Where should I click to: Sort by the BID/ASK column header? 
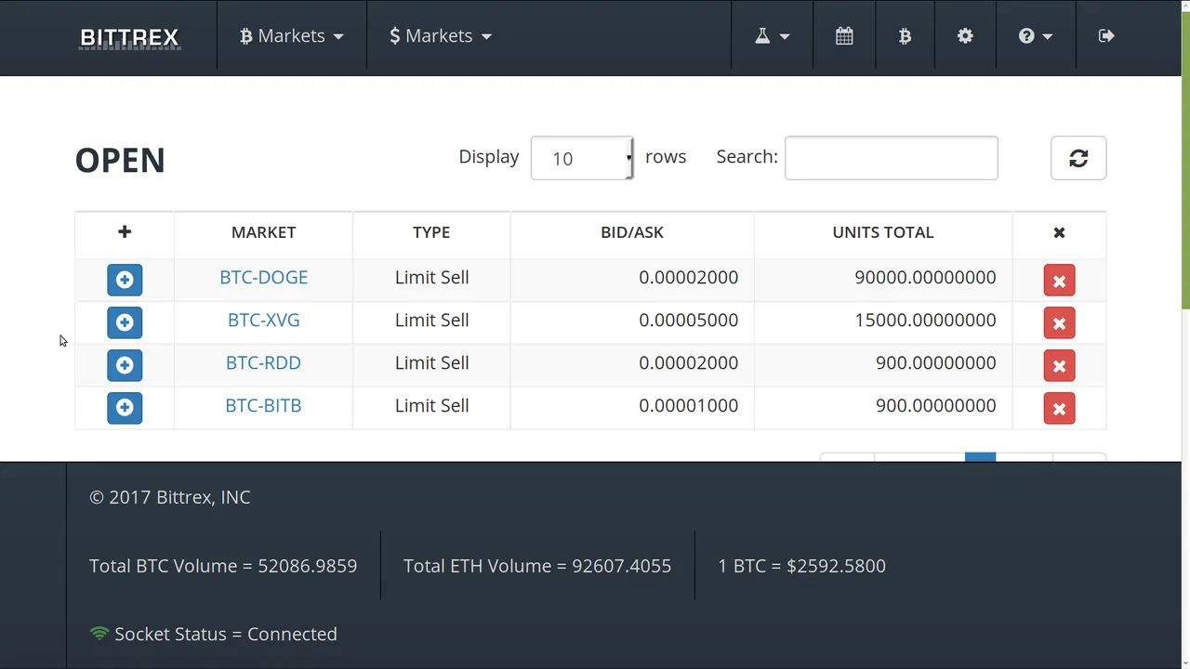pos(632,233)
